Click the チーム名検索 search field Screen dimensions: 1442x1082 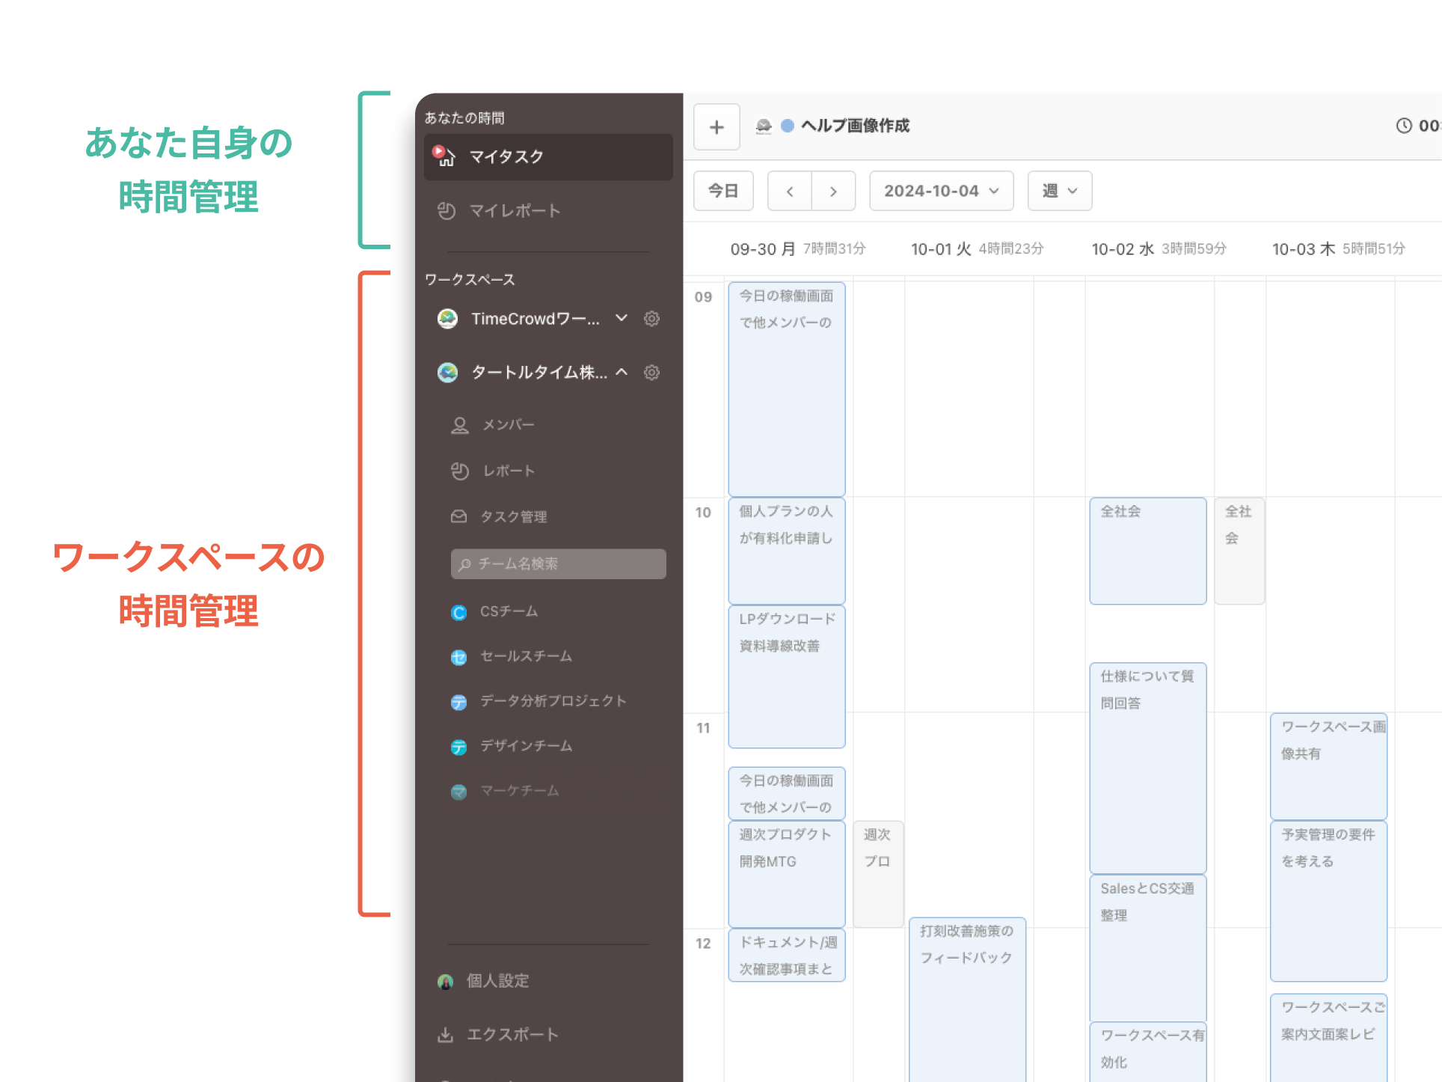pyautogui.click(x=558, y=564)
